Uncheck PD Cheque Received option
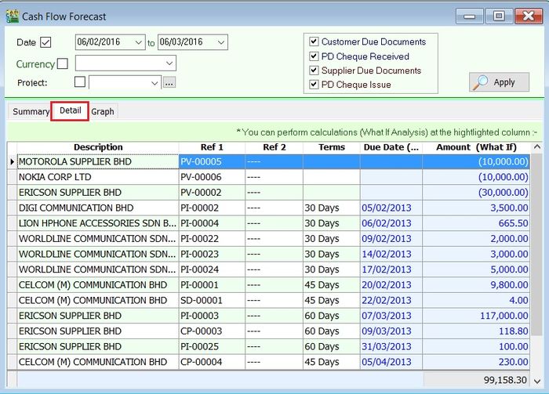 point(314,56)
